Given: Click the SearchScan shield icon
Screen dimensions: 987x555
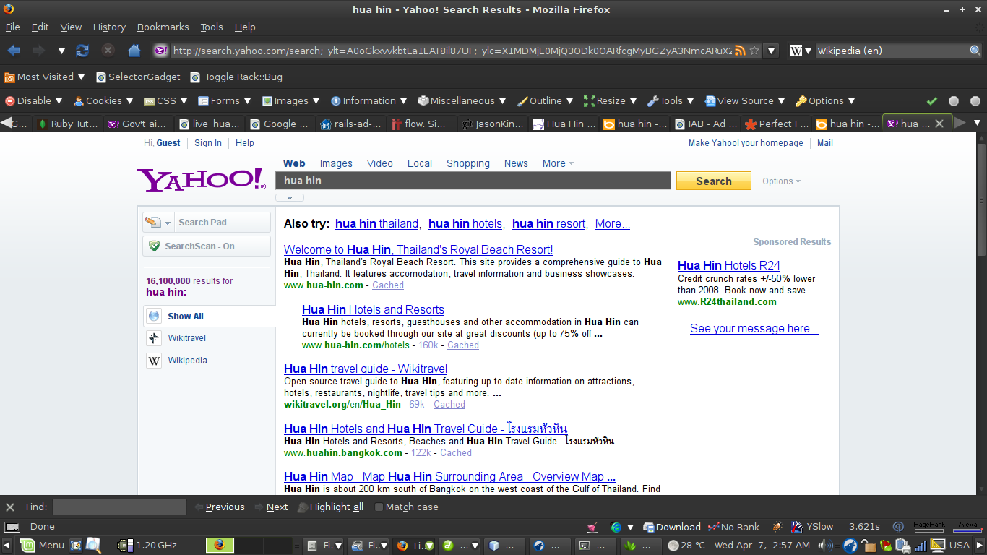Looking at the screenshot, I should pyautogui.click(x=154, y=246).
